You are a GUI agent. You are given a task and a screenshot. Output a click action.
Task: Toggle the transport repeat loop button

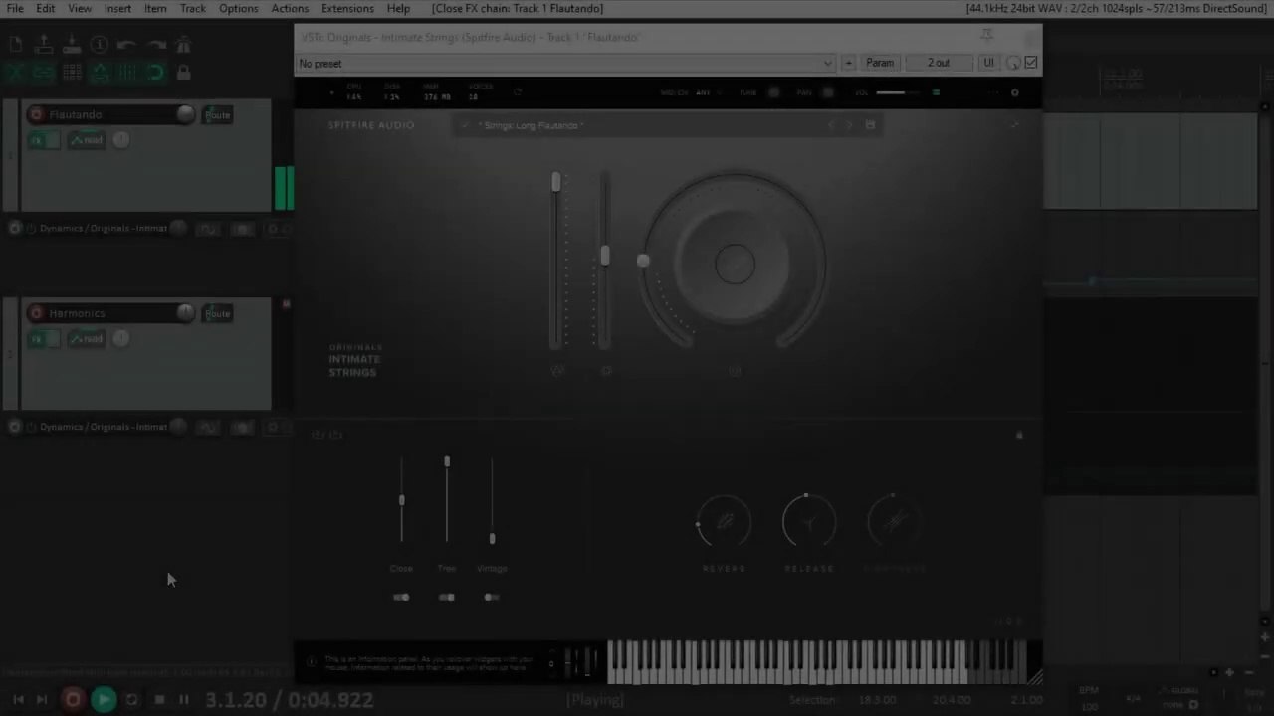point(132,700)
